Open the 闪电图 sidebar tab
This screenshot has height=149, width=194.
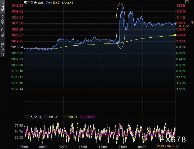pos(2,33)
